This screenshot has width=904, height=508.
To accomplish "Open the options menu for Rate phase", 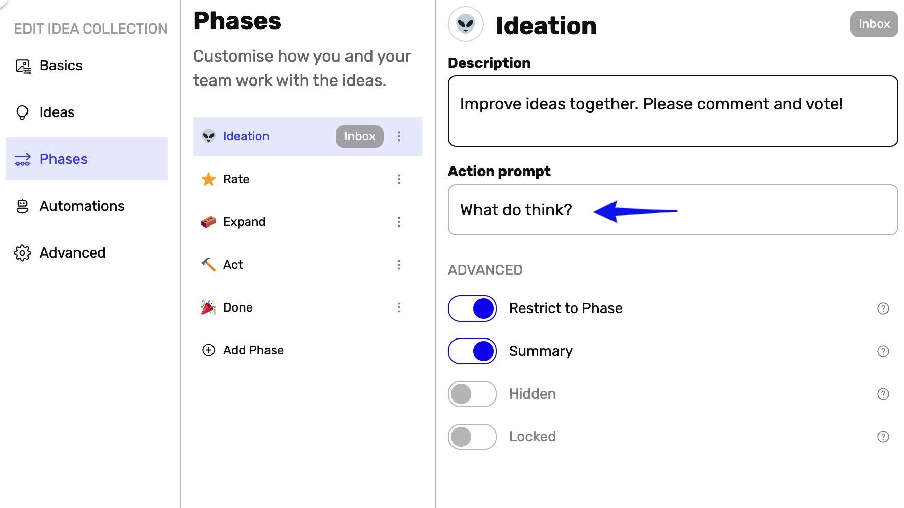I will (x=399, y=179).
